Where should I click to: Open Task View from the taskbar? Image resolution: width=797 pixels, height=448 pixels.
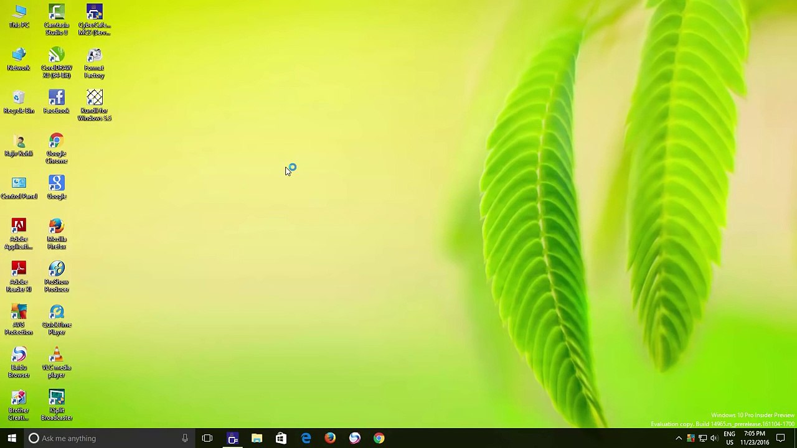tap(207, 438)
